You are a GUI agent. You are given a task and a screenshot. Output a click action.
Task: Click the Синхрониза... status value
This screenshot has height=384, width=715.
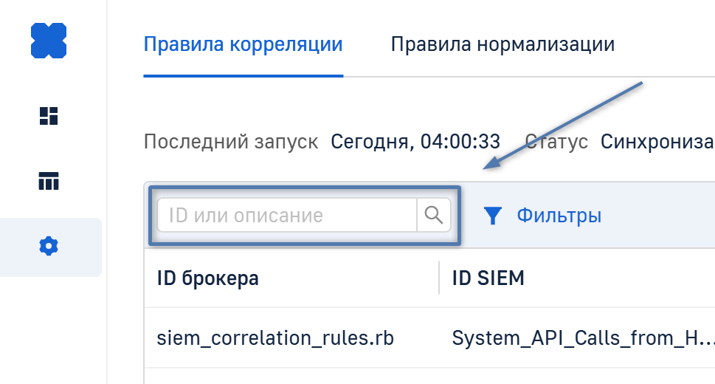tap(657, 141)
